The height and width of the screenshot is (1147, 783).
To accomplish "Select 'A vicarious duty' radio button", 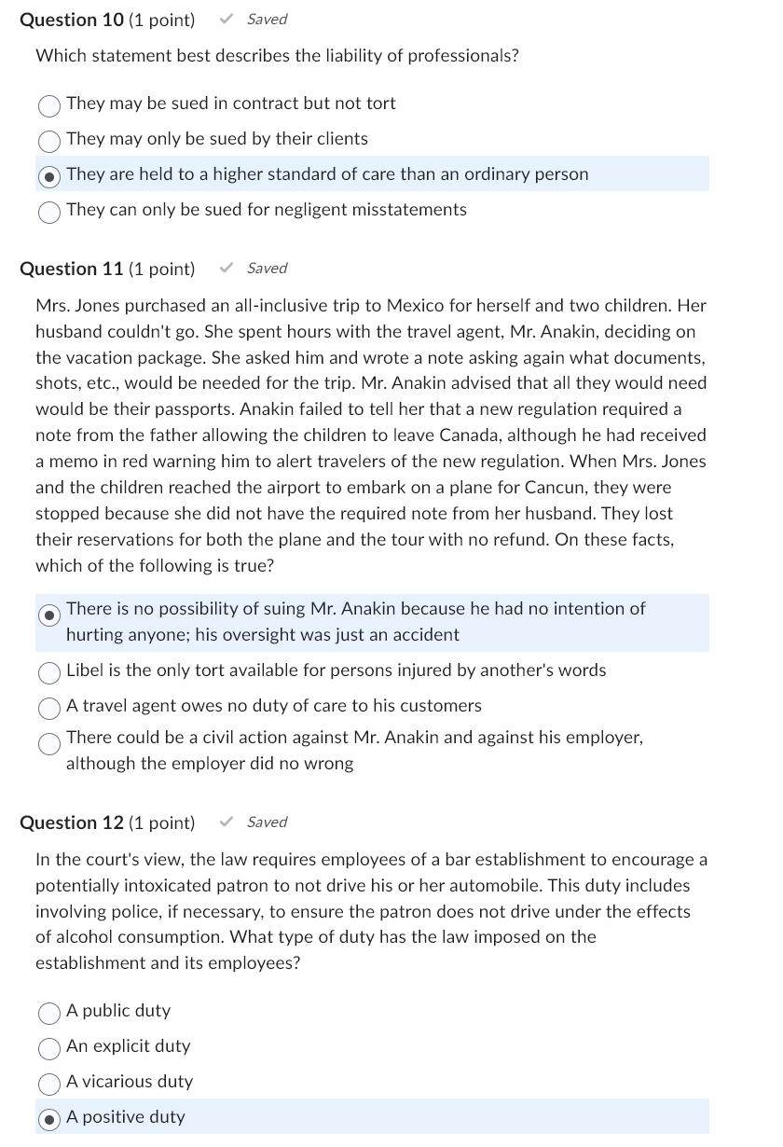I will coord(49,1083).
